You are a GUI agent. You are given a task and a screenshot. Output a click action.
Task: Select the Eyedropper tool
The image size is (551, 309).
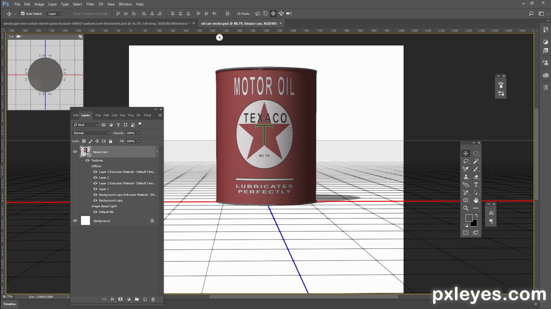tap(466, 169)
